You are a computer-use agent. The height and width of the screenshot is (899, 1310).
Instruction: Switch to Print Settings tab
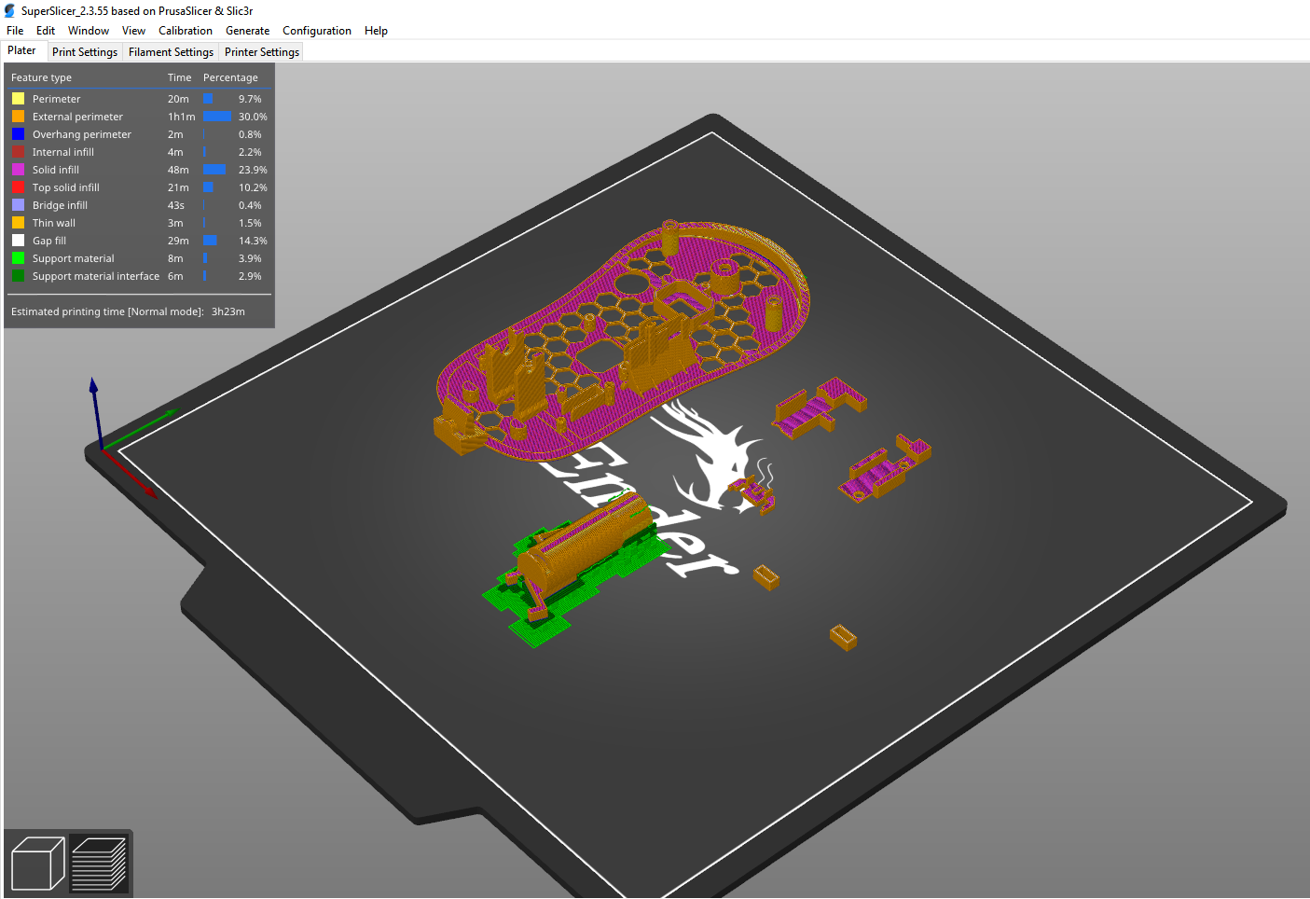point(85,52)
